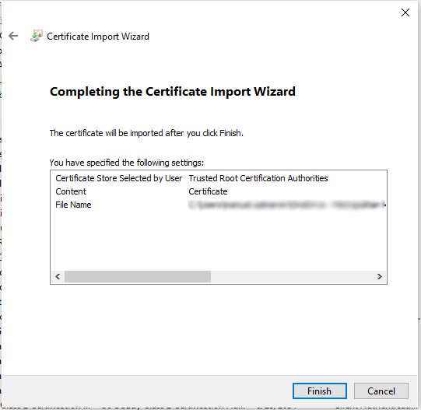Close the Certificate Import Wizard window

(x=405, y=12)
